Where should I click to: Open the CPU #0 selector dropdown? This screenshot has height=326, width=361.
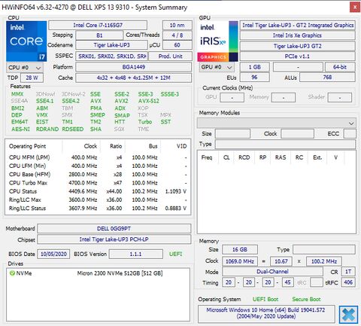25,68
